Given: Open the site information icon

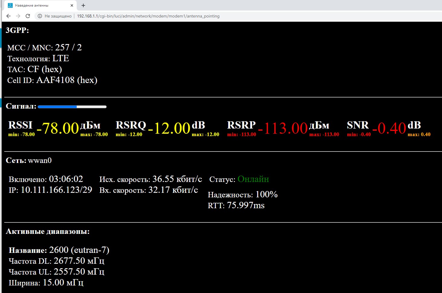Looking at the screenshot, I should 40,16.
